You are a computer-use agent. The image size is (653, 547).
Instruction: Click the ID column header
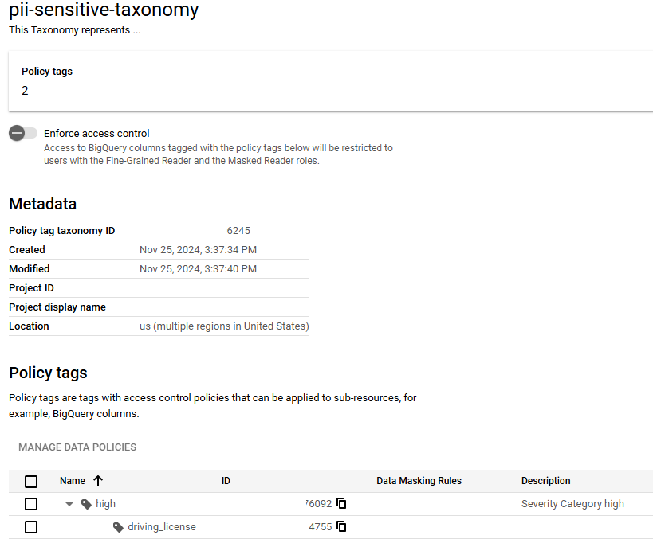pos(226,481)
